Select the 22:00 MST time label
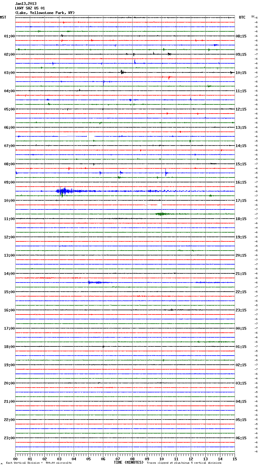This screenshot has height=467, width=259. click(9, 420)
